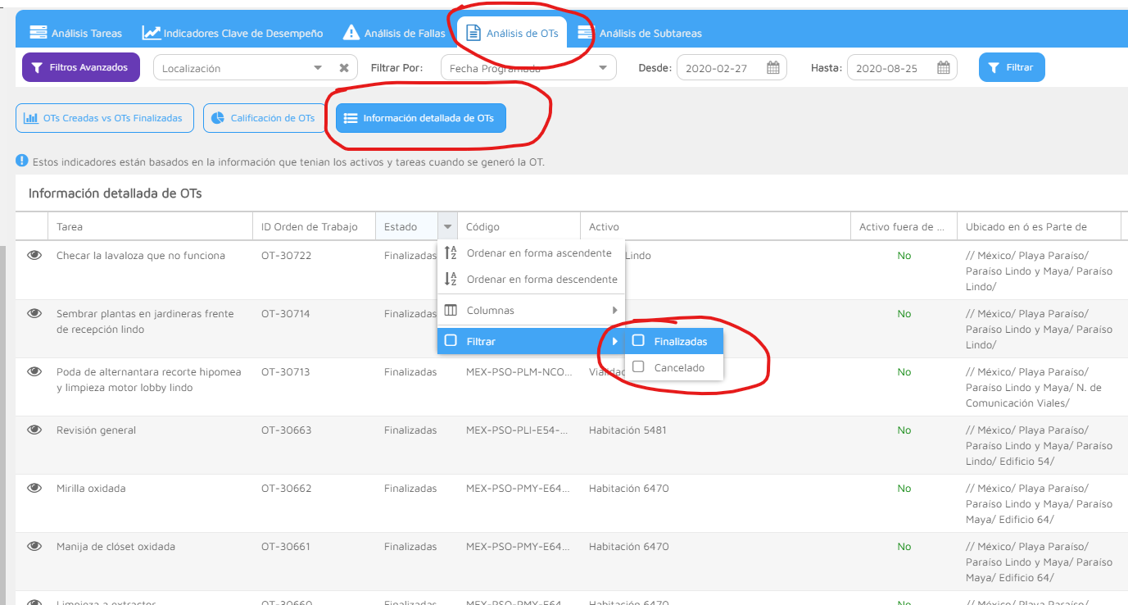Screen dimensions: 1128x605
Task: Check the Finalizadas filter checkbox
Action: pyautogui.click(x=639, y=341)
